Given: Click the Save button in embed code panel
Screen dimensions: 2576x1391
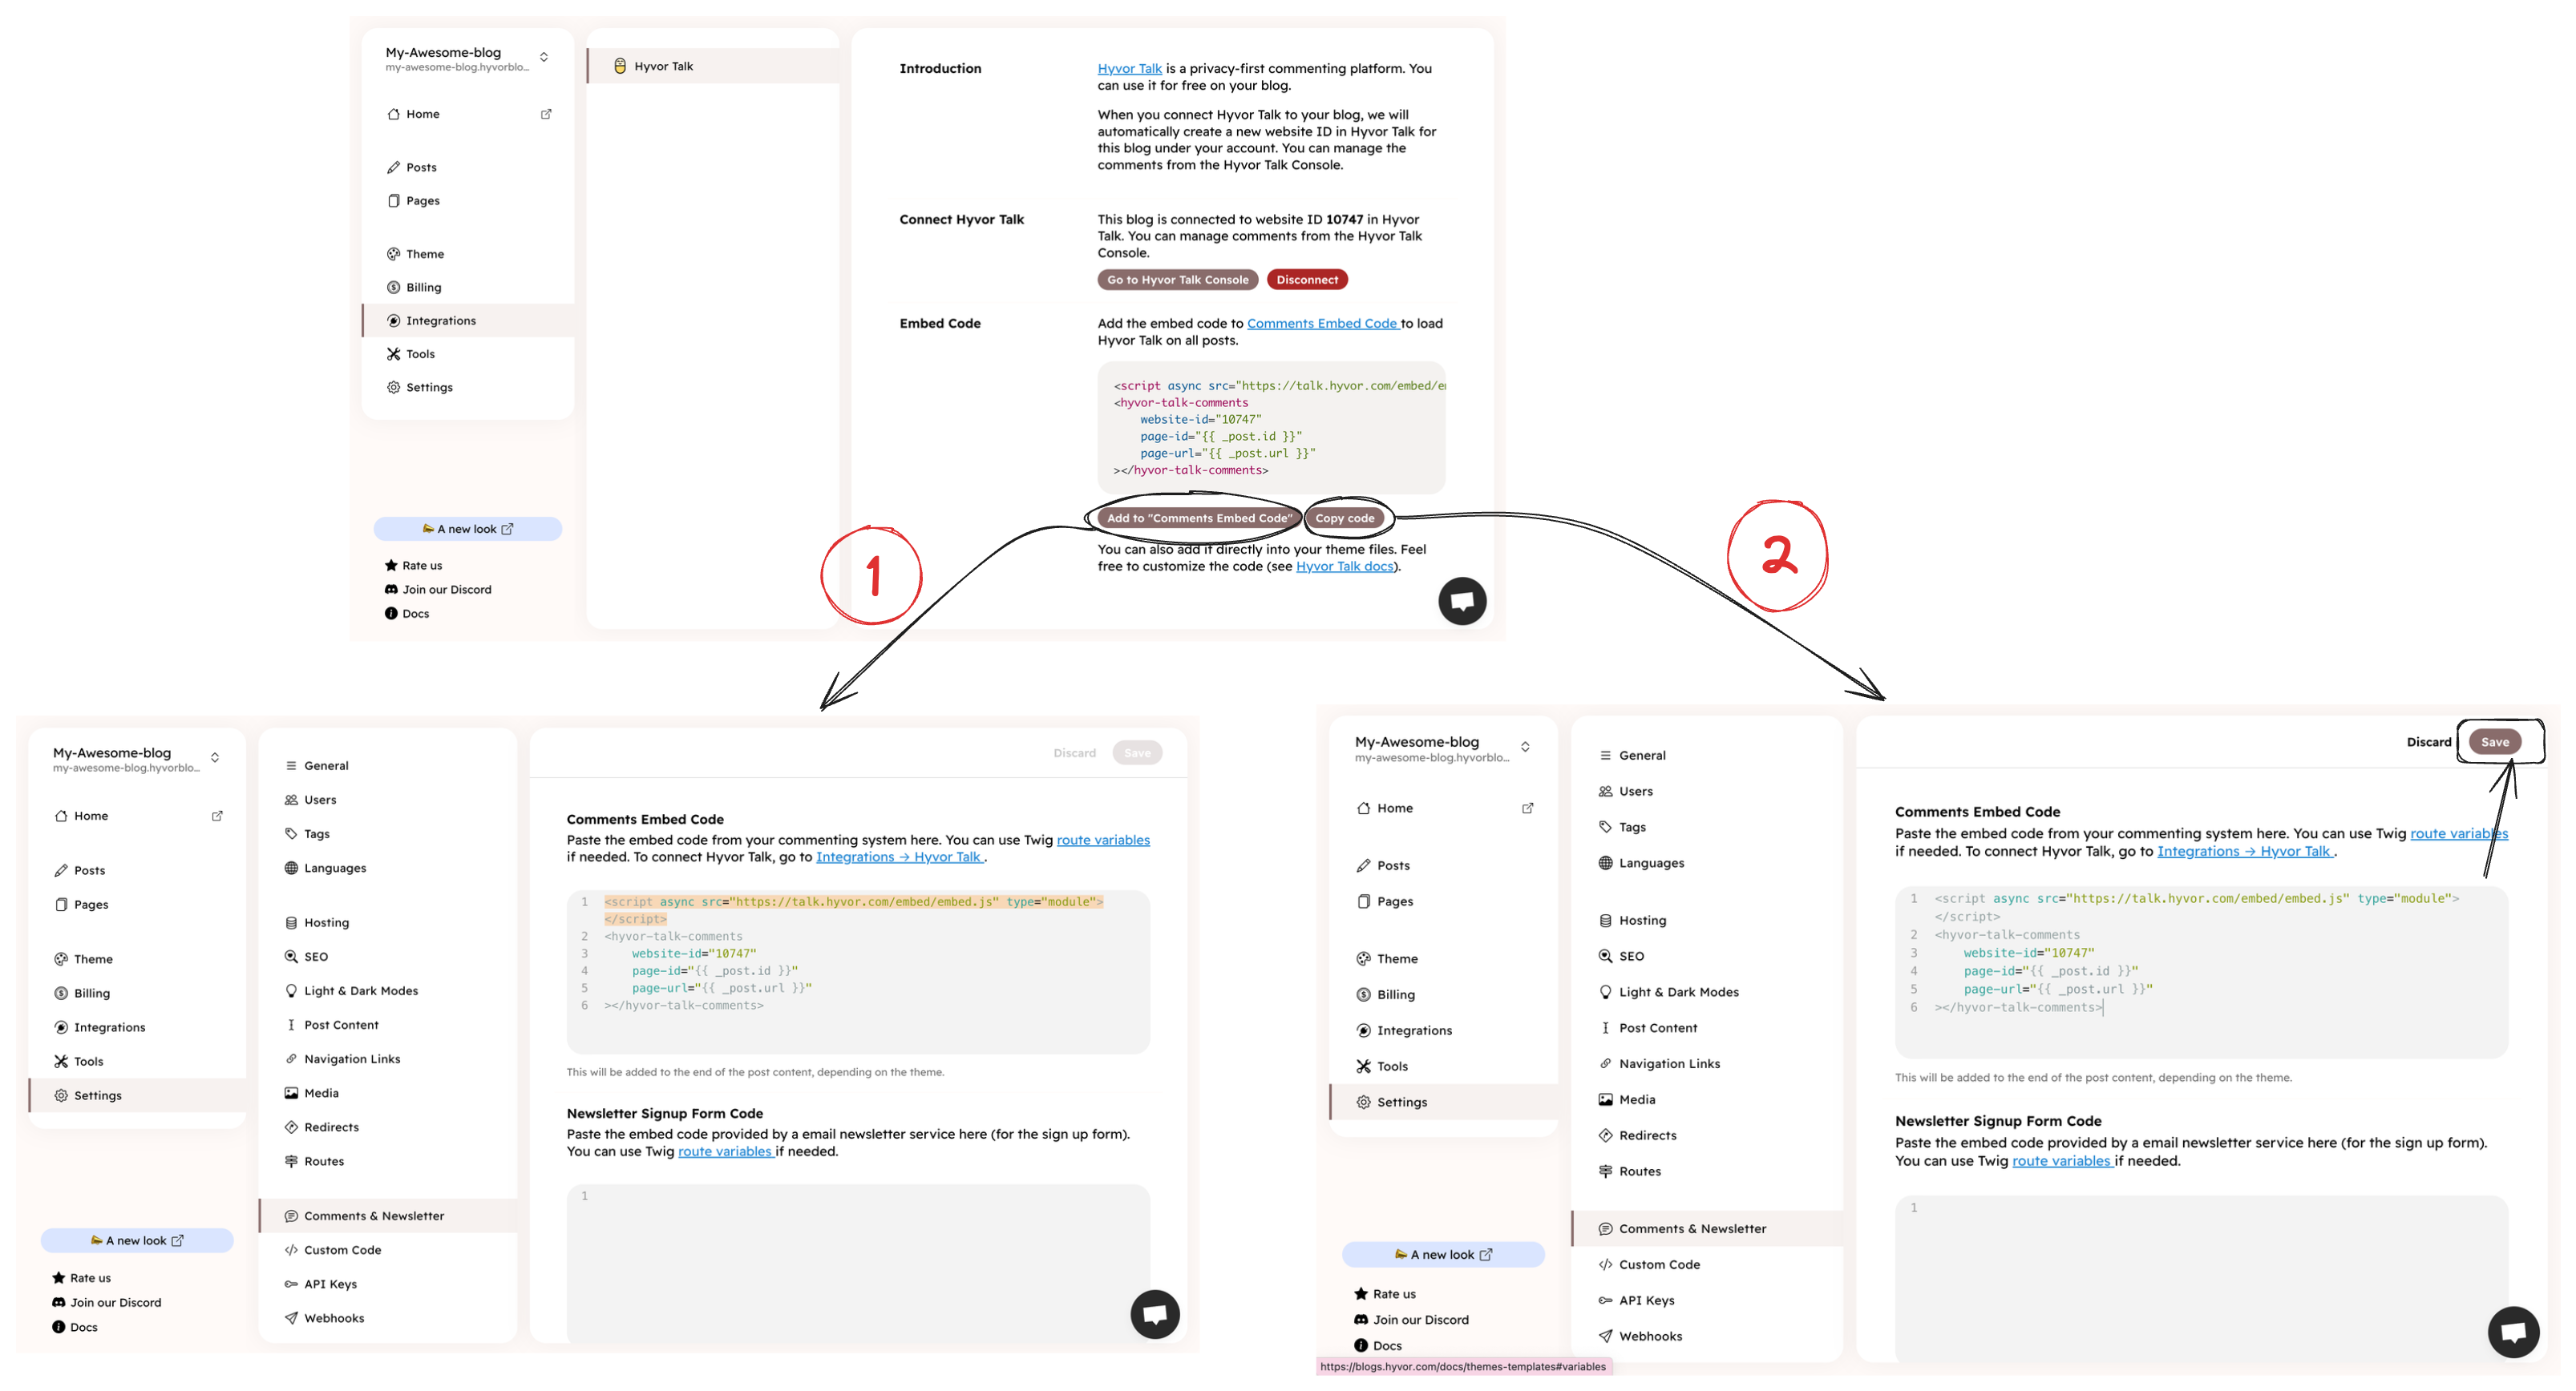Looking at the screenshot, I should pyautogui.click(x=2499, y=742).
